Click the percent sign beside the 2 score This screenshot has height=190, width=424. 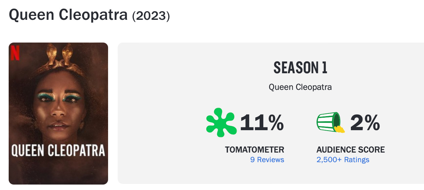[x=372, y=123]
